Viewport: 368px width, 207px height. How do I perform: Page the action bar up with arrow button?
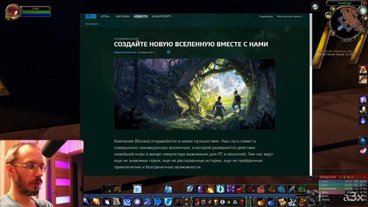[x=187, y=200]
